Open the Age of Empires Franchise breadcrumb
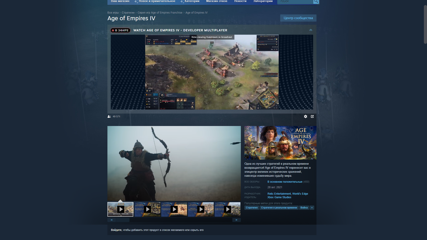This screenshot has width=427, height=240. click(160, 13)
